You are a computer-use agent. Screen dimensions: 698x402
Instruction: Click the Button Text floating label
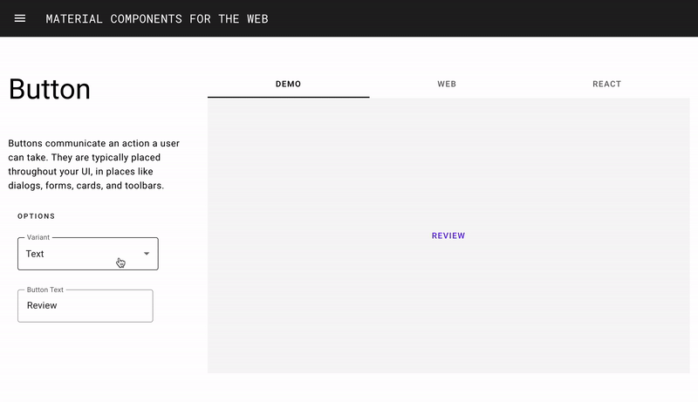point(45,290)
